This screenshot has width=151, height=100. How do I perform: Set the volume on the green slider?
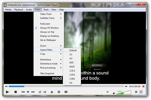[x=124, y=92]
